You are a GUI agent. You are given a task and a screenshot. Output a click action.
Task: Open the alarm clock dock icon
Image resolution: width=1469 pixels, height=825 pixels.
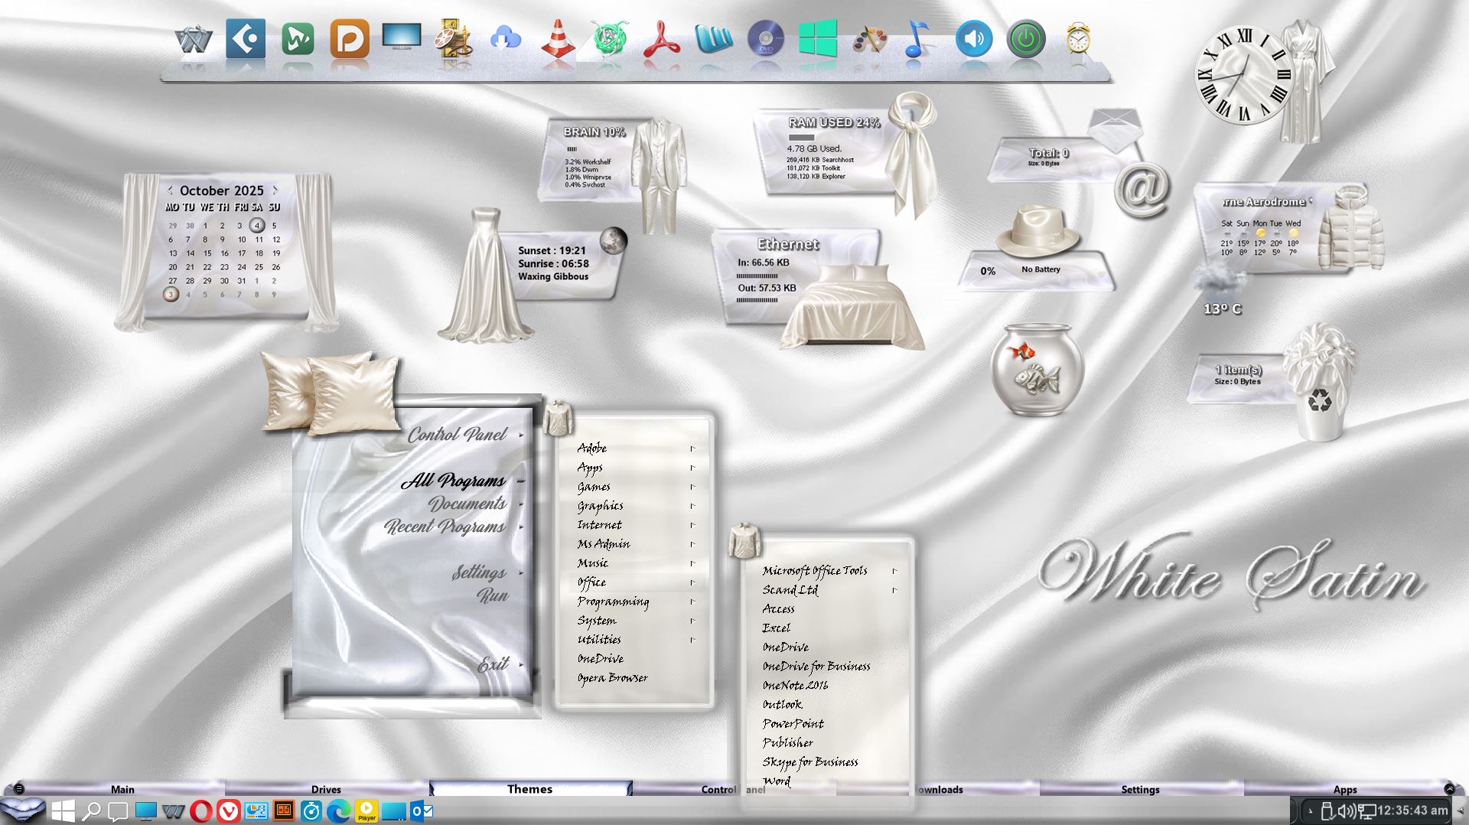[x=1077, y=40]
